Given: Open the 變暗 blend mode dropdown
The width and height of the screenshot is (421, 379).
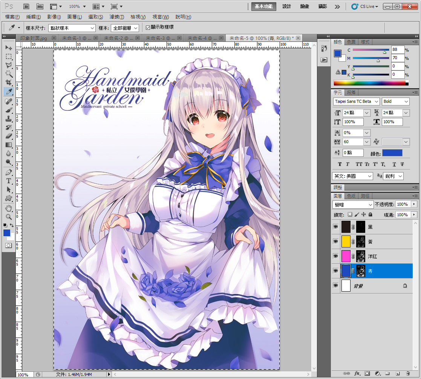Looking at the screenshot, I should [353, 205].
